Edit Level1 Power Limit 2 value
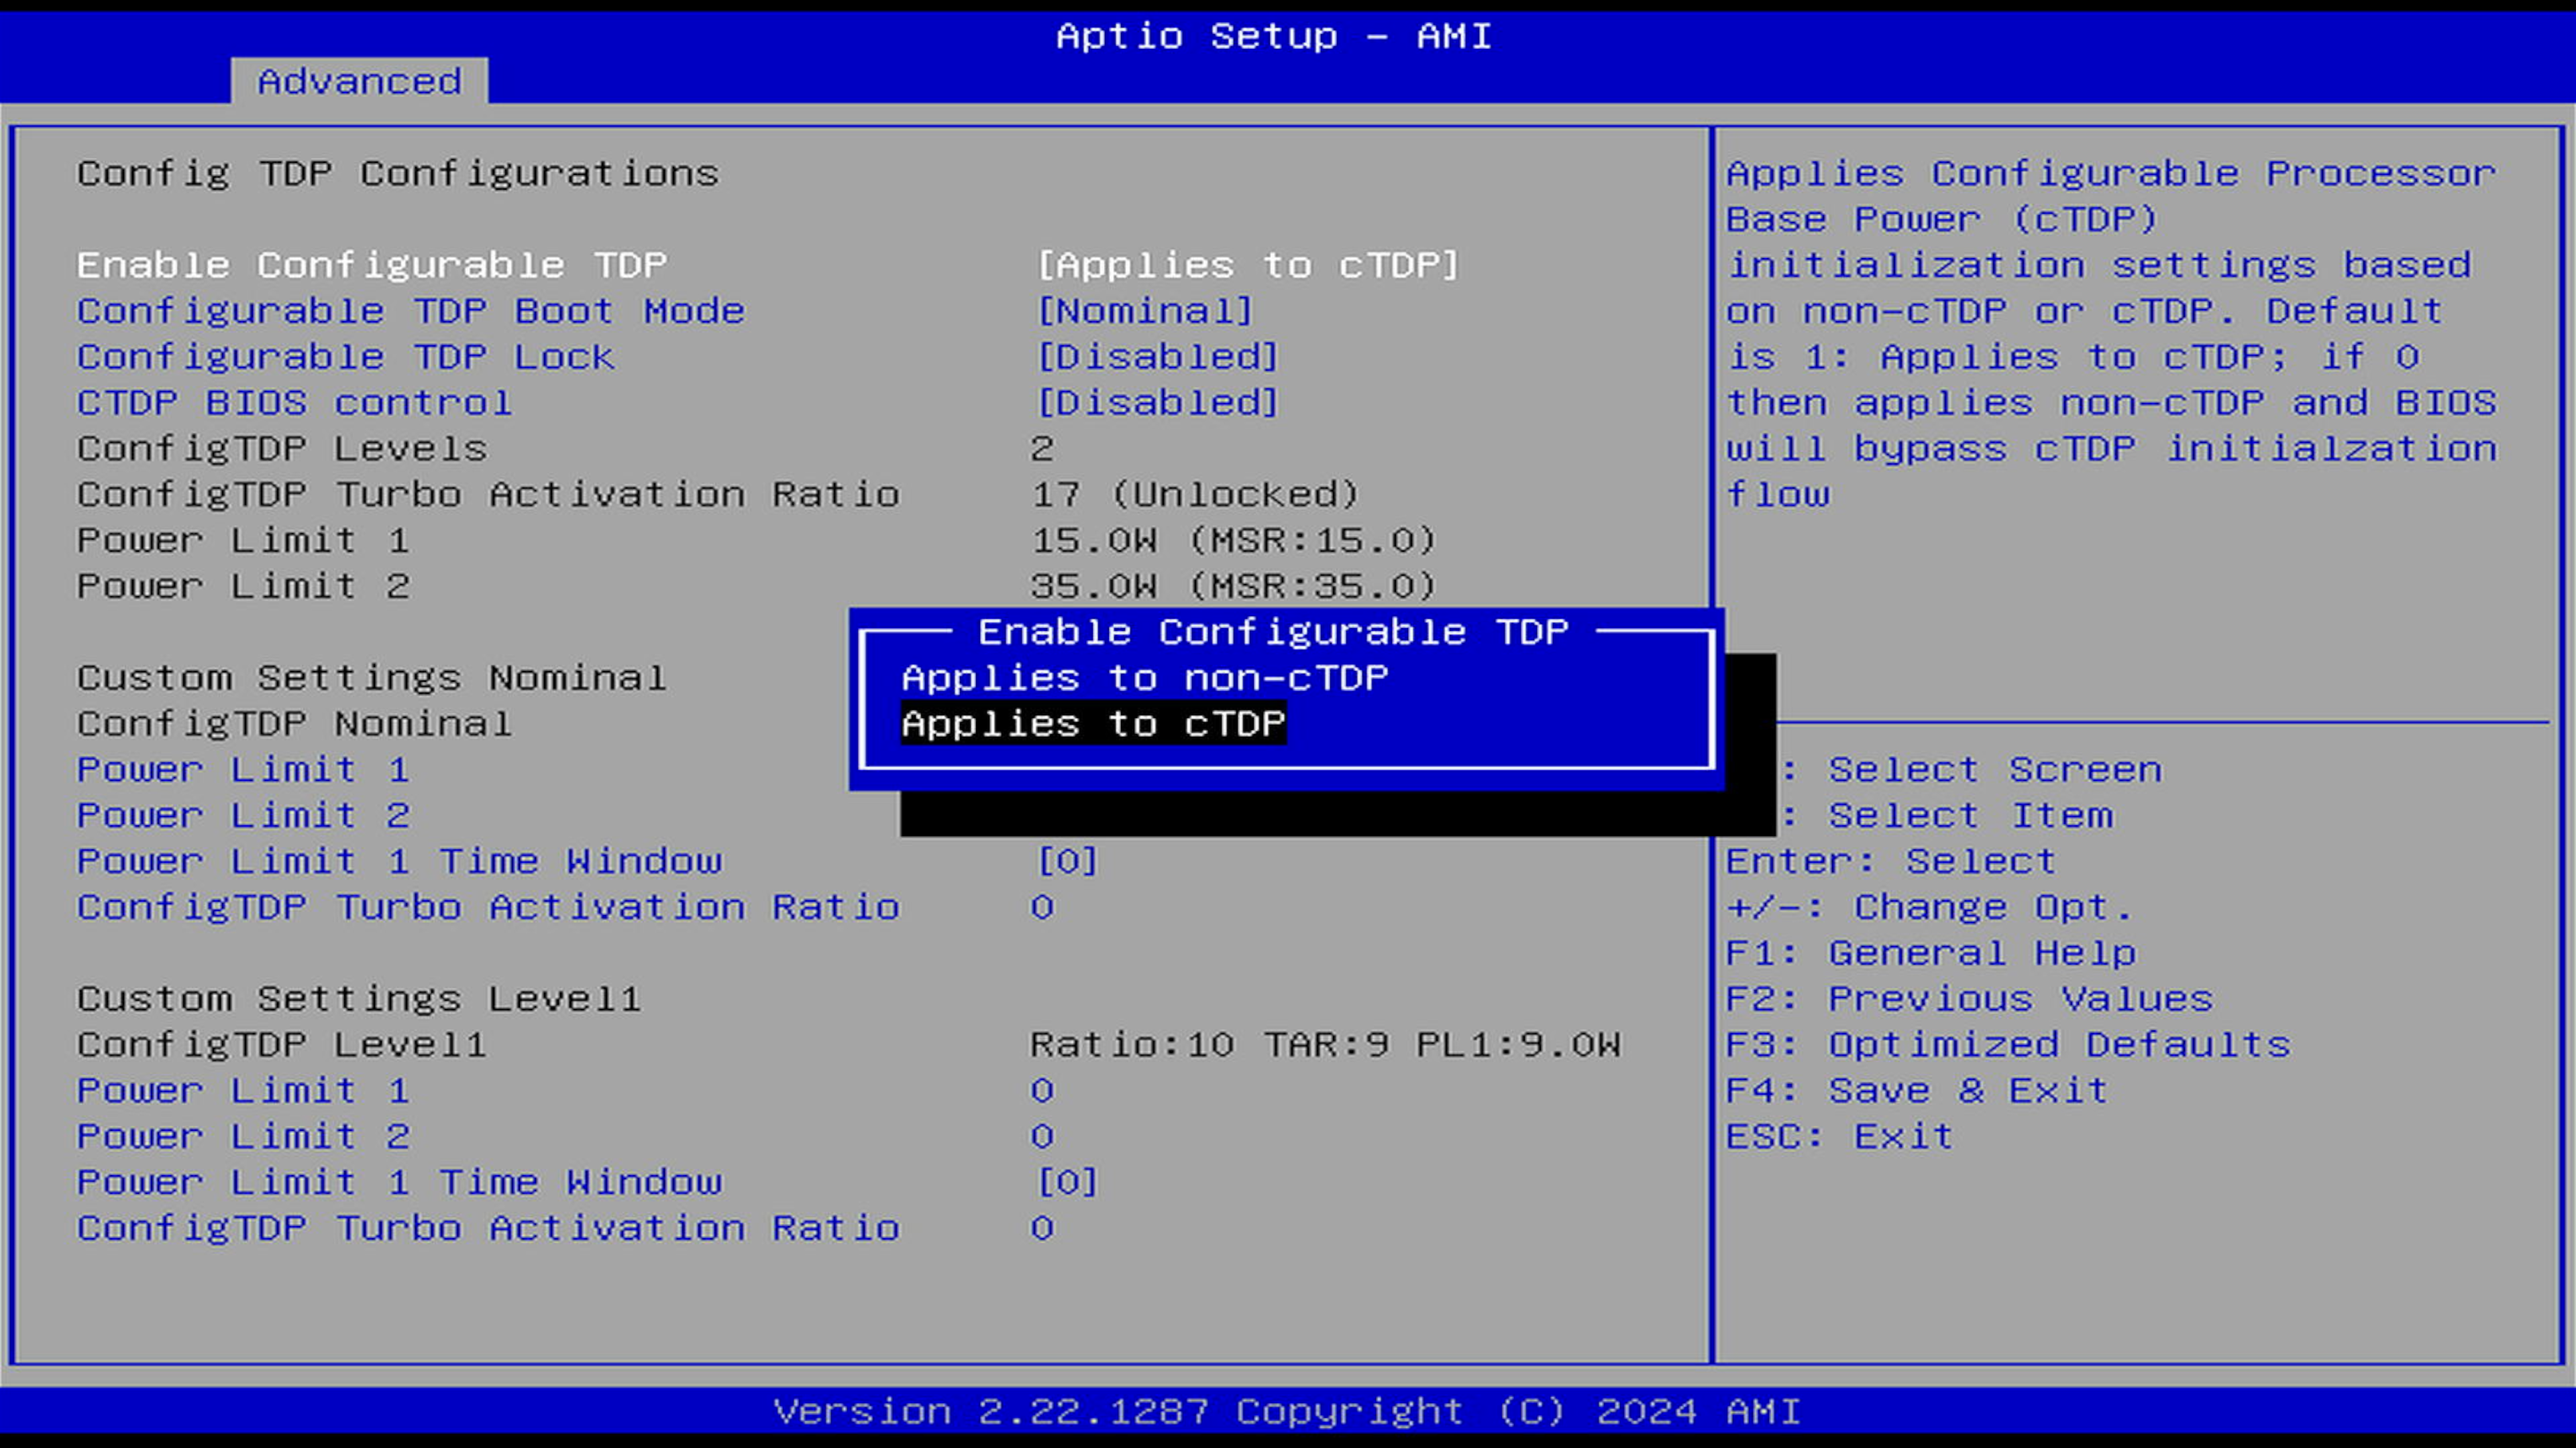The height and width of the screenshot is (1448, 2576). point(1042,1136)
